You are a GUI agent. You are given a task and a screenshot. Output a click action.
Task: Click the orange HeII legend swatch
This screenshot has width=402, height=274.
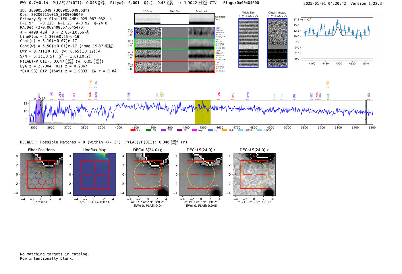(x=225, y=131)
